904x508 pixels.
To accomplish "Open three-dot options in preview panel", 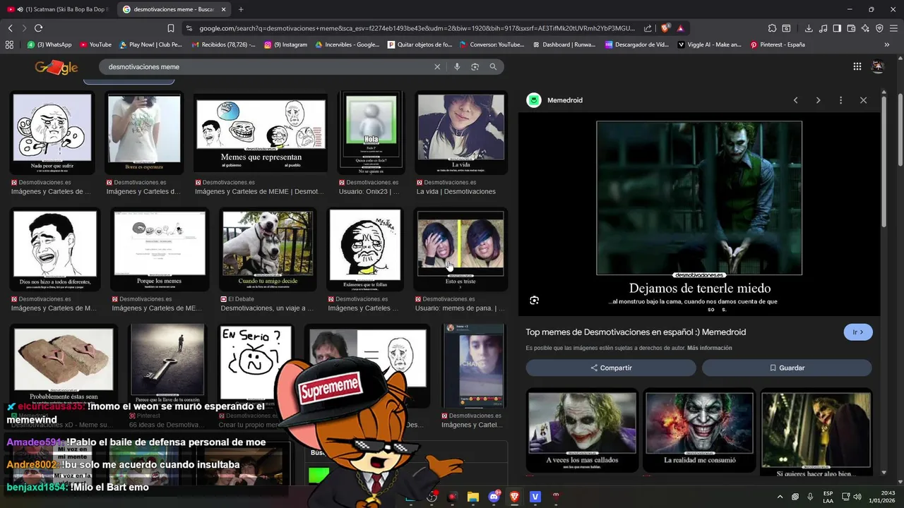I will (840, 100).
